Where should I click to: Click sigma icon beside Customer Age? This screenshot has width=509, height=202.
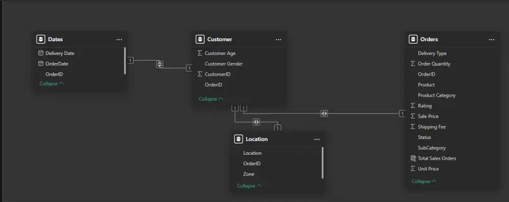pyautogui.click(x=200, y=53)
